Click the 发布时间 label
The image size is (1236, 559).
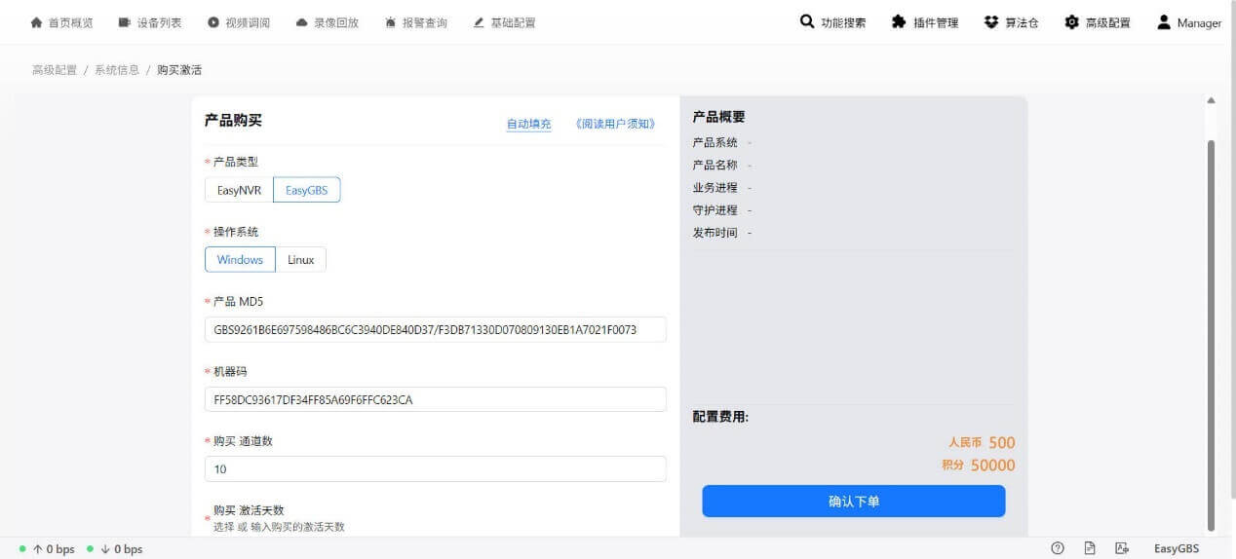pyautogui.click(x=715, y=233)
